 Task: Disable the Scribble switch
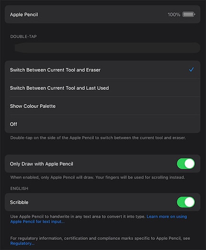point(186,202)
